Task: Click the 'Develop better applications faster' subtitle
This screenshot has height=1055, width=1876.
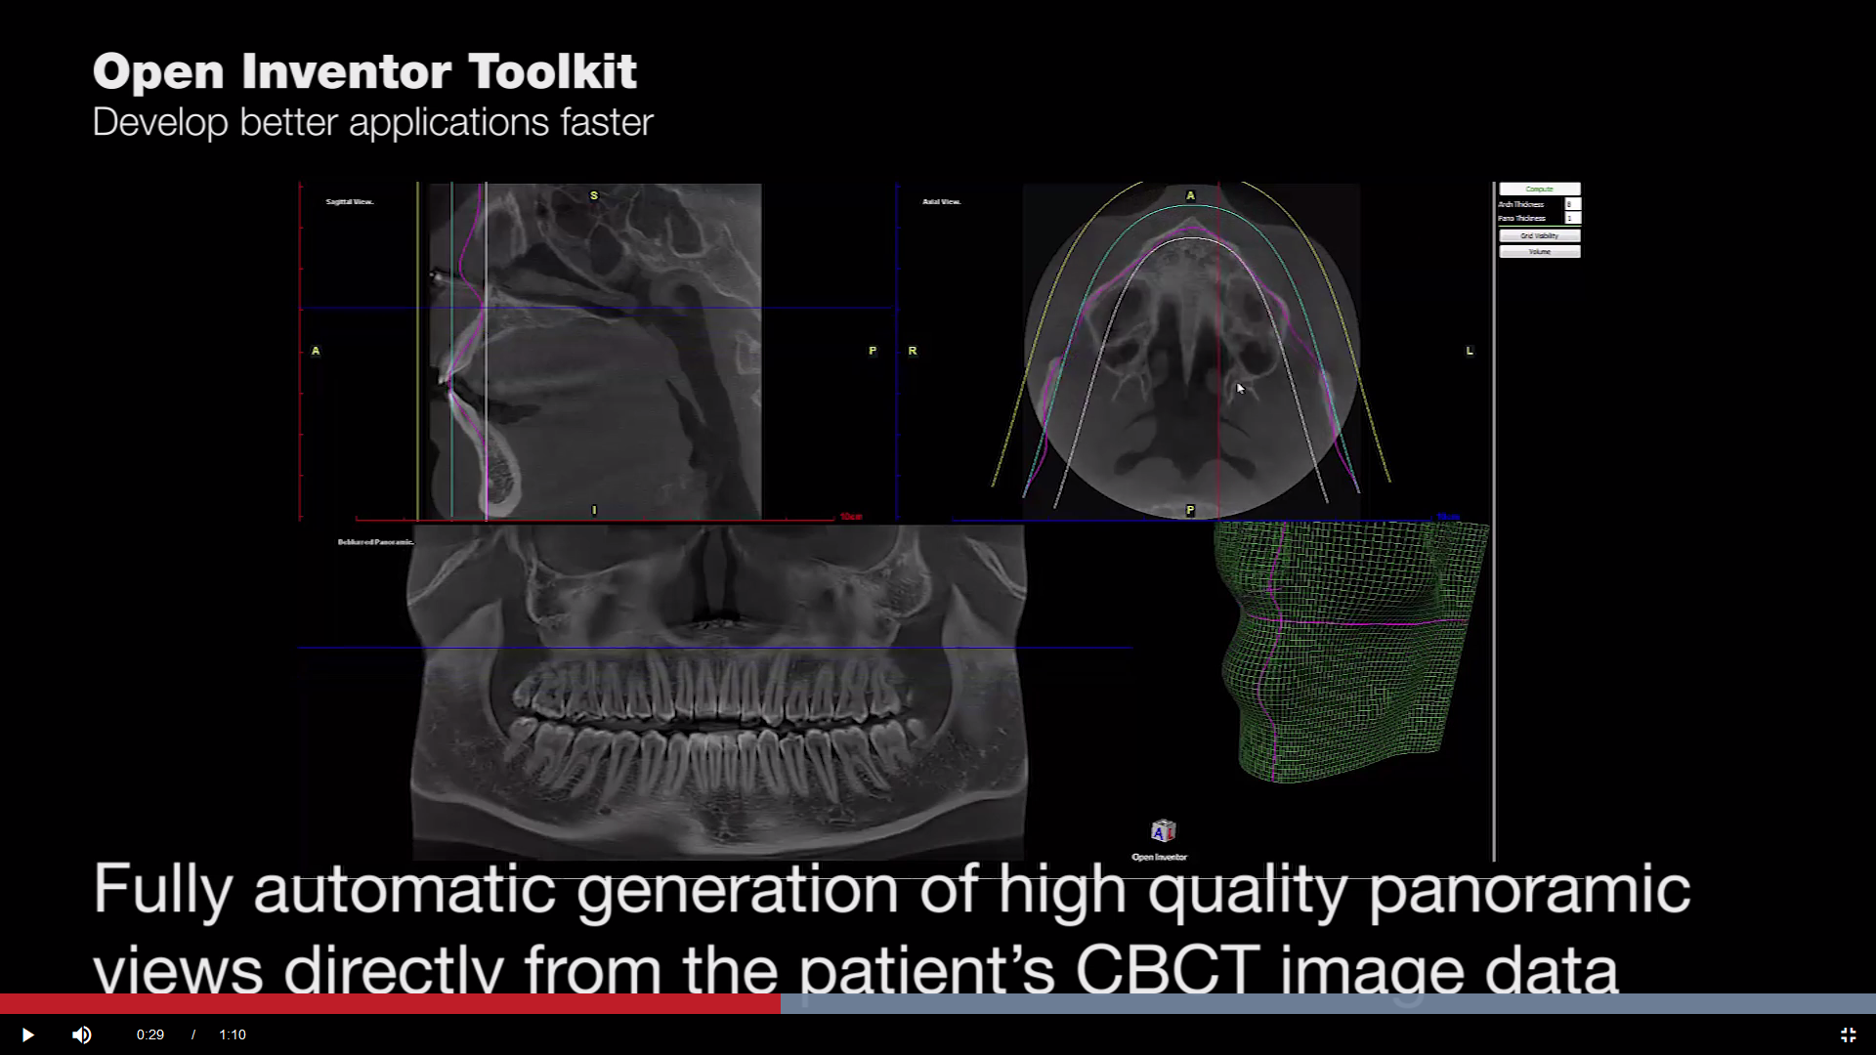Action: point(372,123)
